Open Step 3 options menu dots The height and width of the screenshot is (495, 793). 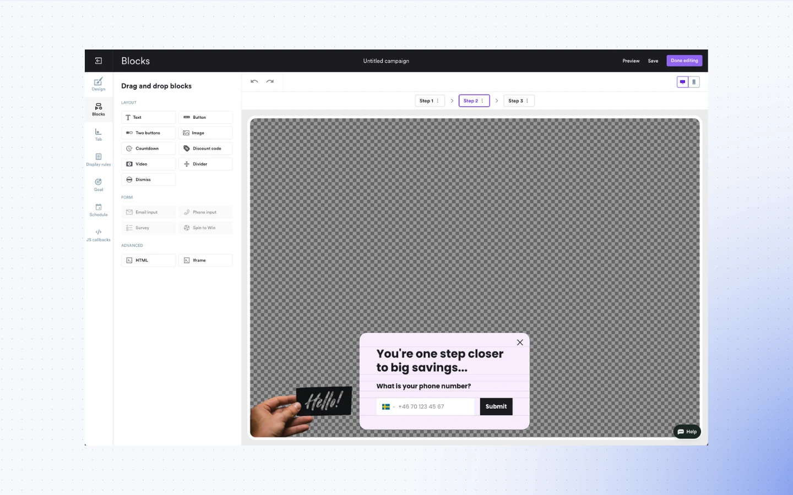click(x=527, y=101)
